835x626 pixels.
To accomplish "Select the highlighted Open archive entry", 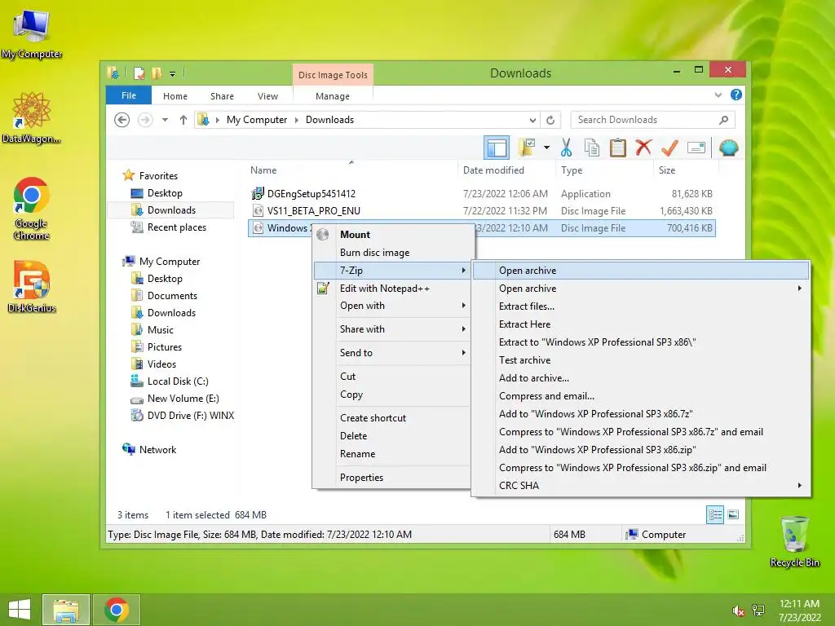I will (x=641, y=271).
